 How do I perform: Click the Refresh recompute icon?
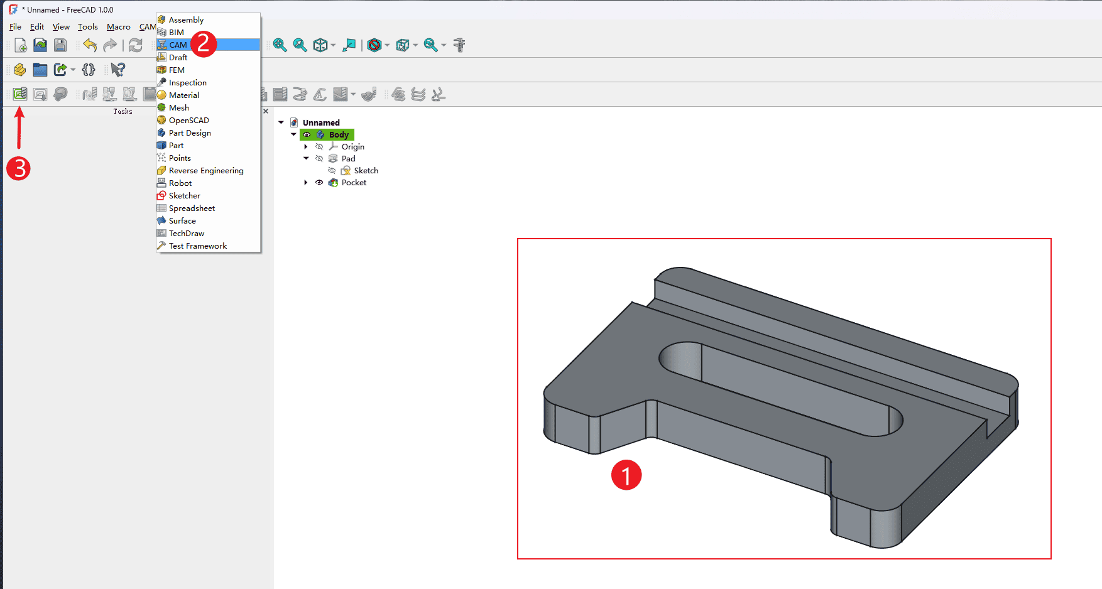(136, 45)
